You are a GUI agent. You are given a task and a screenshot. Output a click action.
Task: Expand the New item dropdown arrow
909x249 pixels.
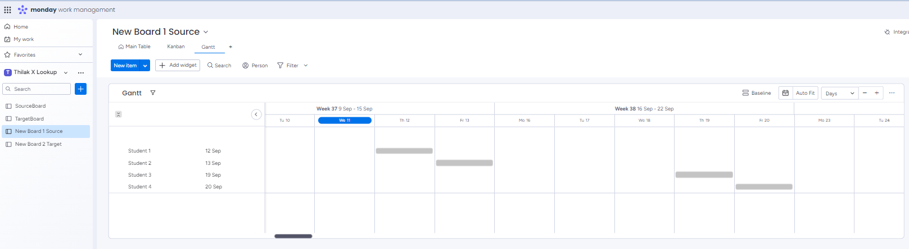point(145,66)
